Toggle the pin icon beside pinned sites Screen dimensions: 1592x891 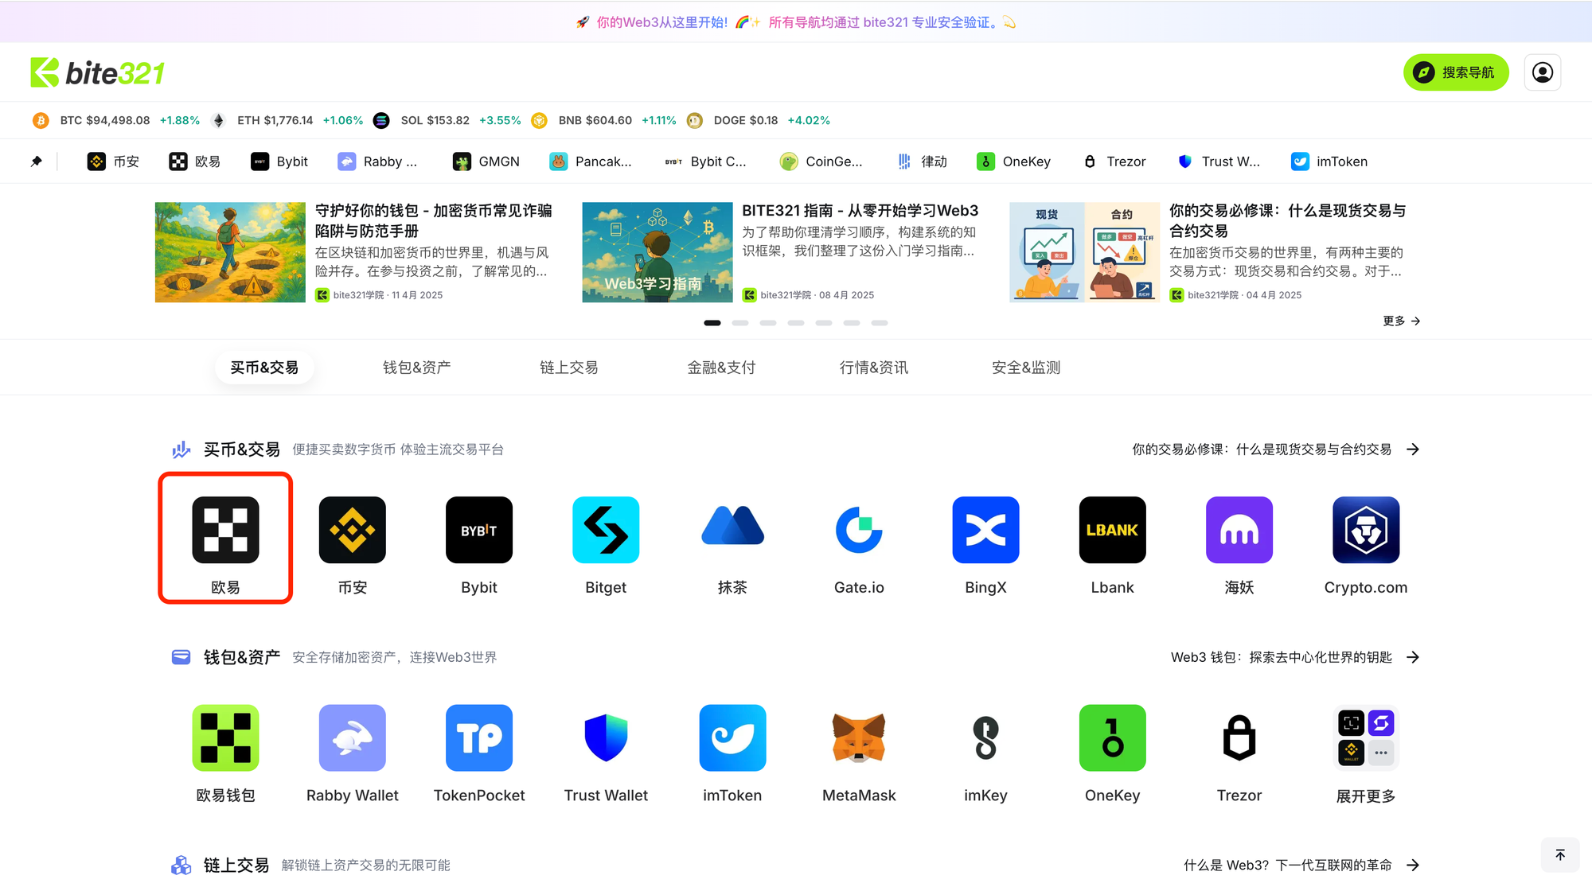[x=36, y=161]
